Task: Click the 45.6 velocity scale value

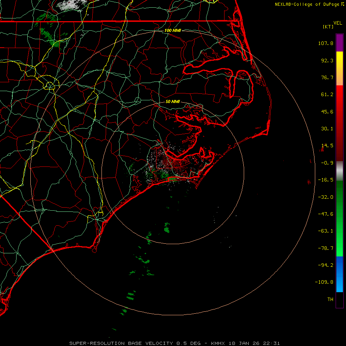Action: 327,111
